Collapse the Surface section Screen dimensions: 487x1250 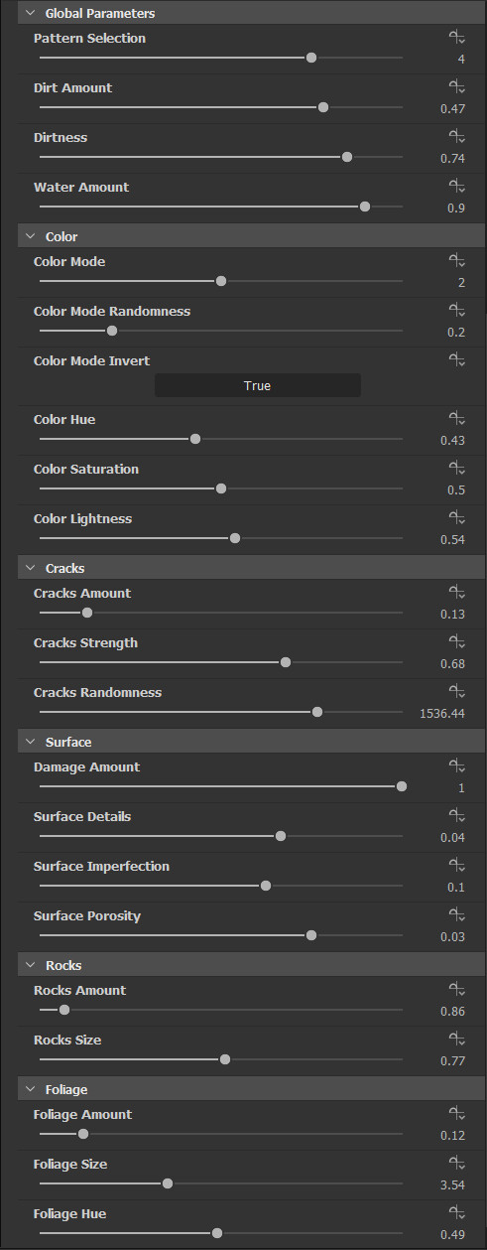[x=30, y=742]
